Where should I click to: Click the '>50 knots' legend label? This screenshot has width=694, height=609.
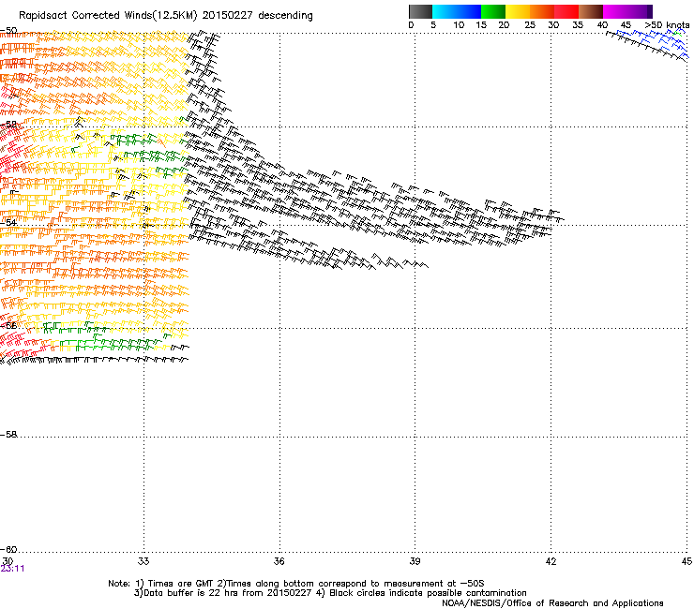click(x=667, y=25)
